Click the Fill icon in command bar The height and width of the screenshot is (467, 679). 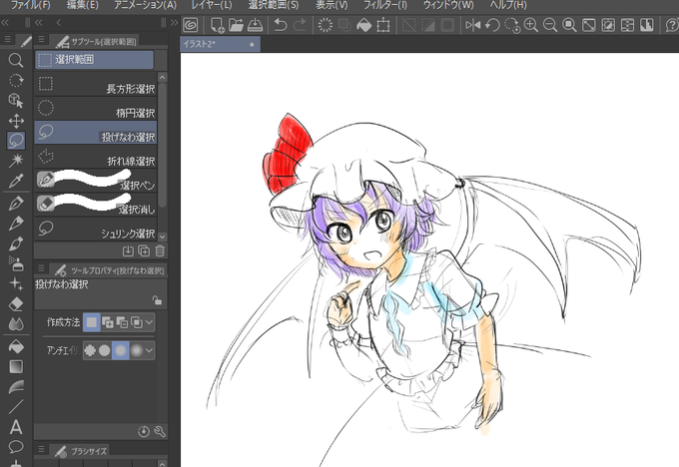point(363,25)
